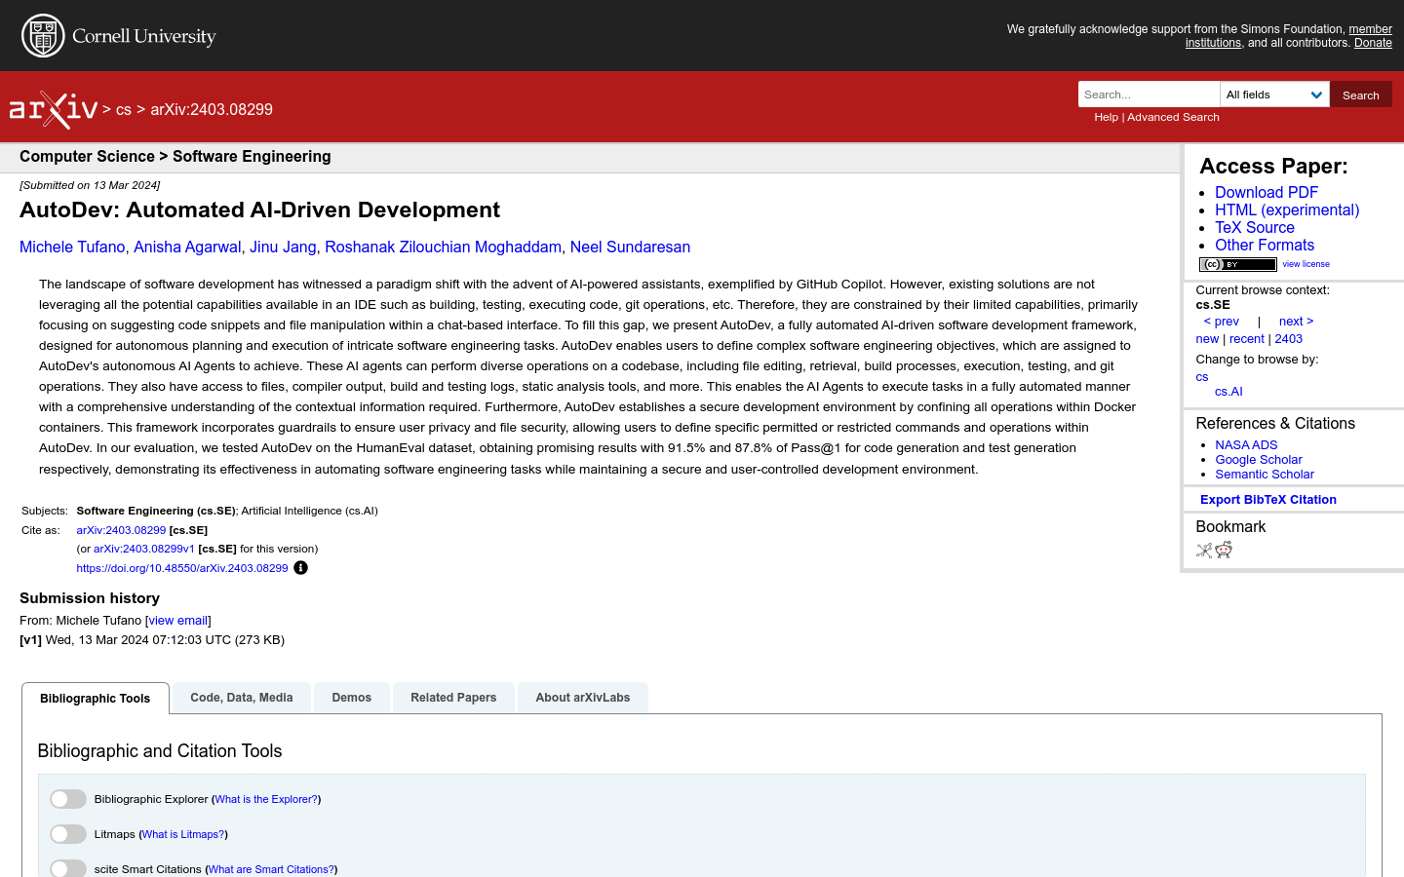Bookmark paper via Reddit icon

pos(1224,551)
